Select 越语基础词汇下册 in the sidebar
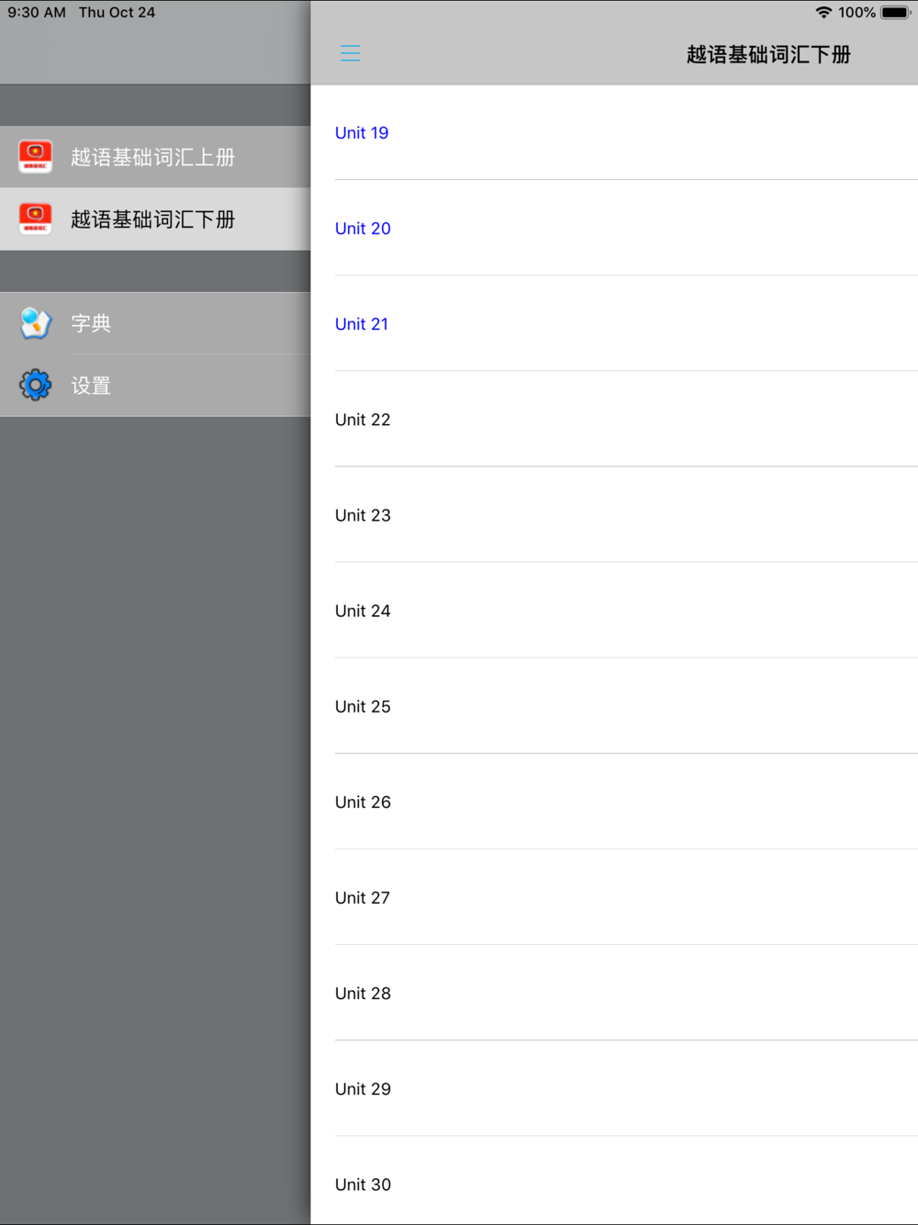The height and width of the screenshot is (1225, 918). [x=155, y=219]
